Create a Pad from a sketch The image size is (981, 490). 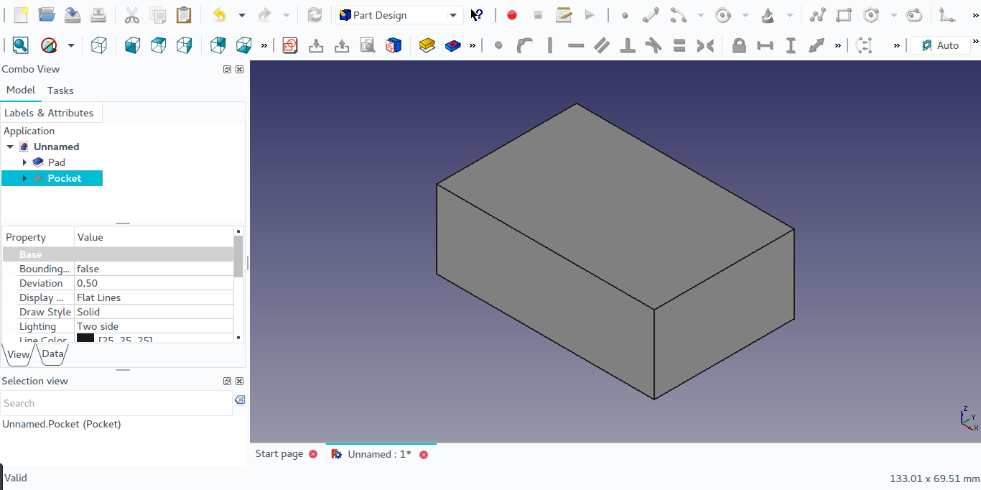[427, 45]
